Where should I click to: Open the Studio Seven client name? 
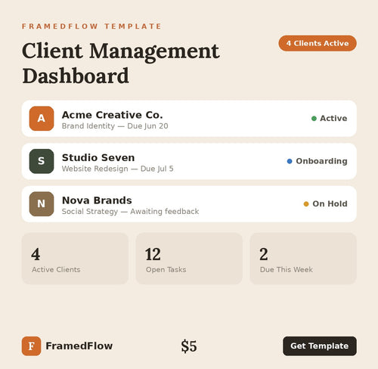98,158
